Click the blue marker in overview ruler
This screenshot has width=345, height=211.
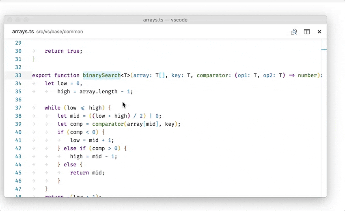click(324, 50)
